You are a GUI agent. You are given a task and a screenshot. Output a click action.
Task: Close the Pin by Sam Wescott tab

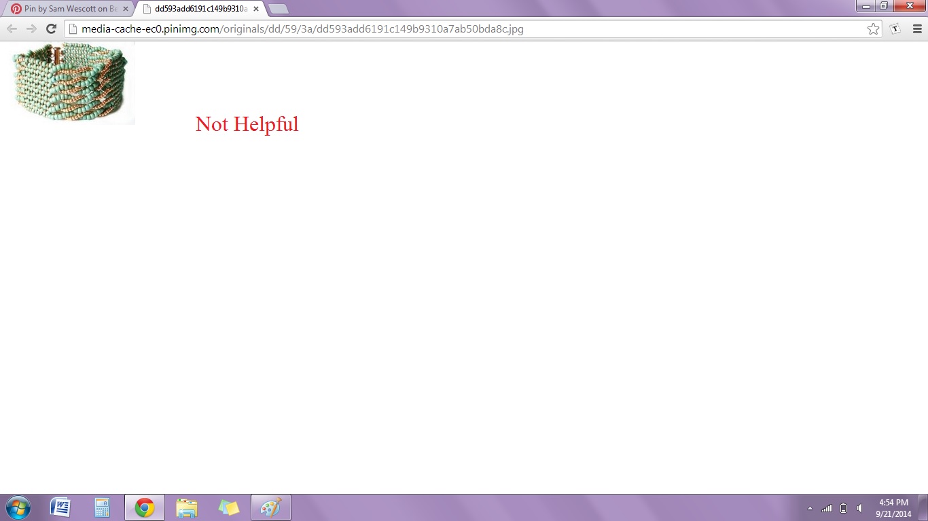tap(126, 9)
